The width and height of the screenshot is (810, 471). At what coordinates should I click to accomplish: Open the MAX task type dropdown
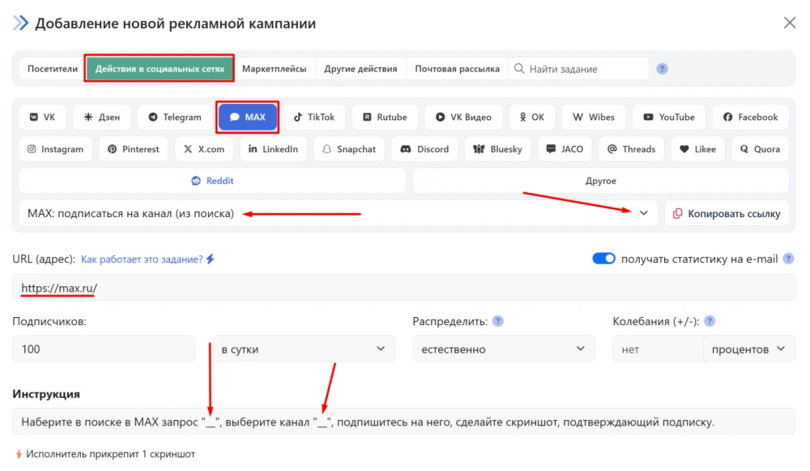[x=644, y=212]
